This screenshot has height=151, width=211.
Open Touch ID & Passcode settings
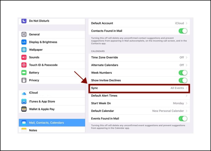pyautogui.click(x=52, y=65)
